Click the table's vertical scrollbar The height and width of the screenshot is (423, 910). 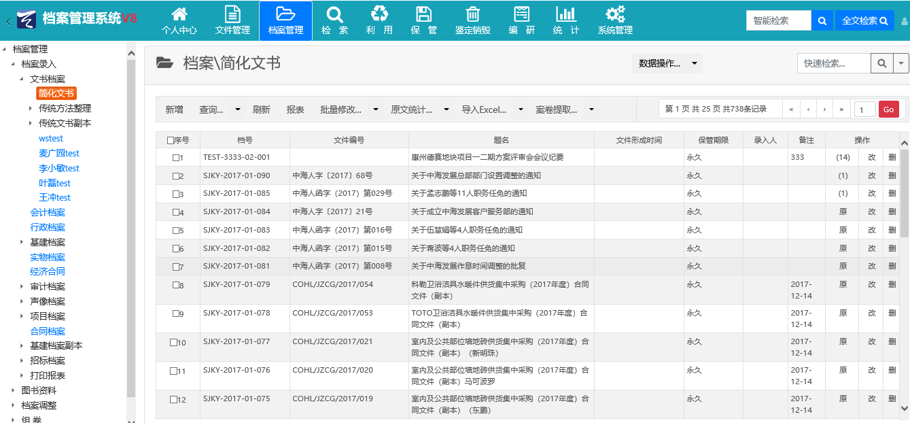pyautogui.click(x=904, y=204)
